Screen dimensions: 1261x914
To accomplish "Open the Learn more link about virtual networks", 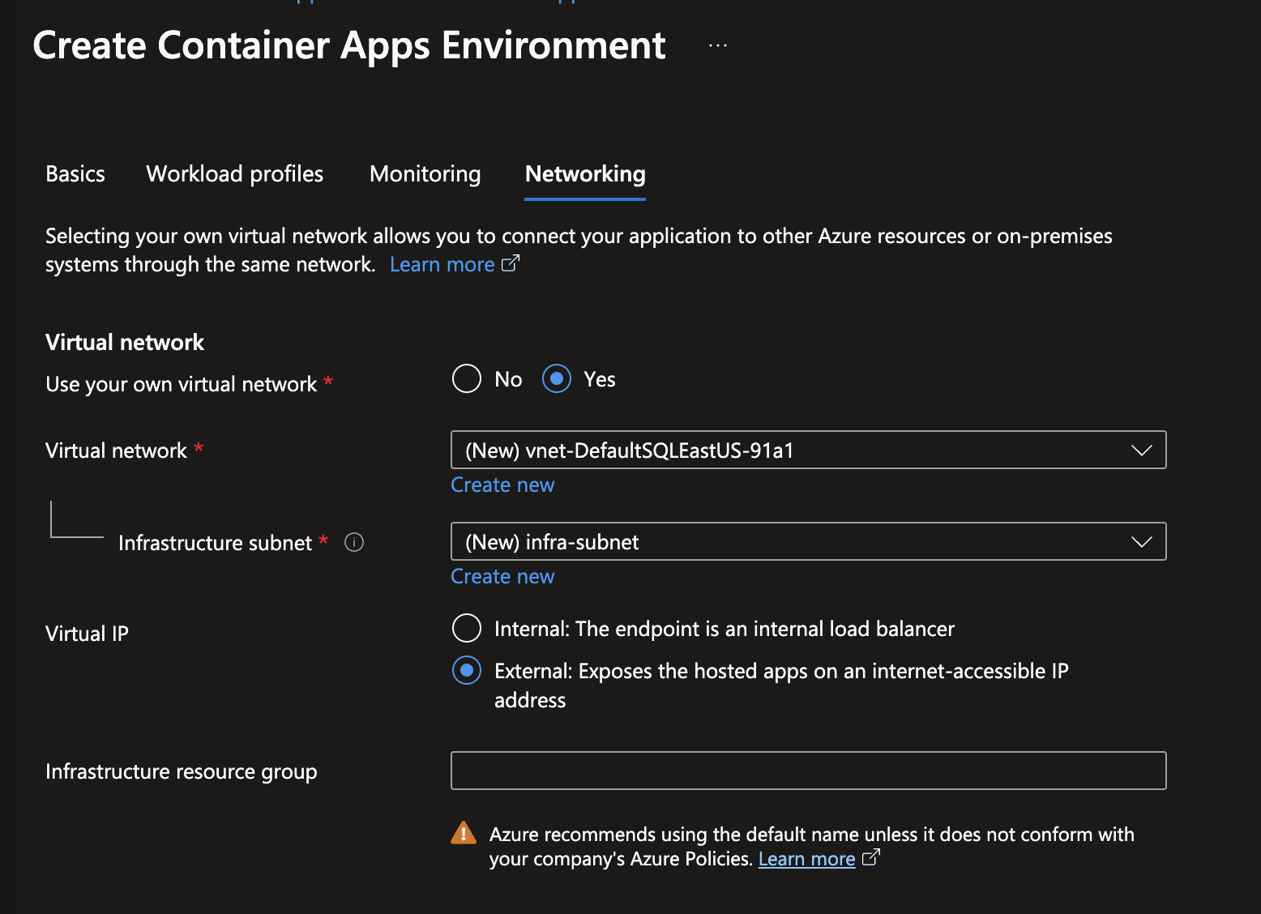I will tap(442, 263).
